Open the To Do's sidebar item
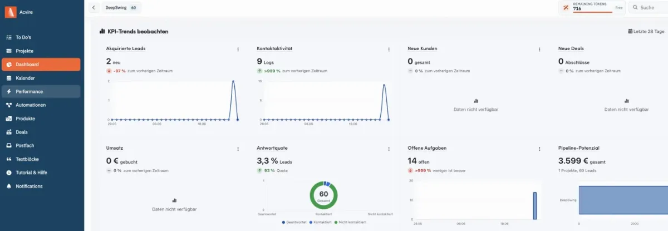 [41, 37]
